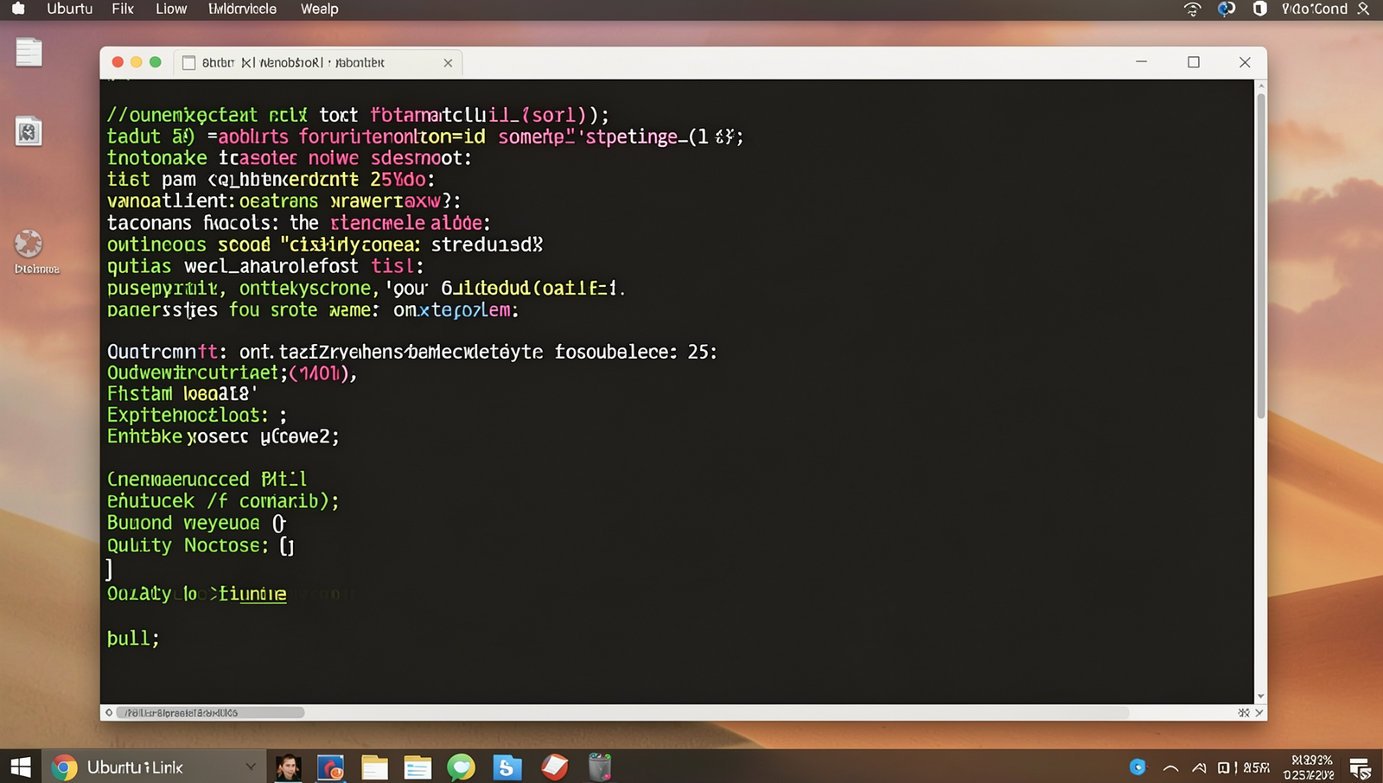
Task: Open the person avatar taskbar icon
Action: 288,767
